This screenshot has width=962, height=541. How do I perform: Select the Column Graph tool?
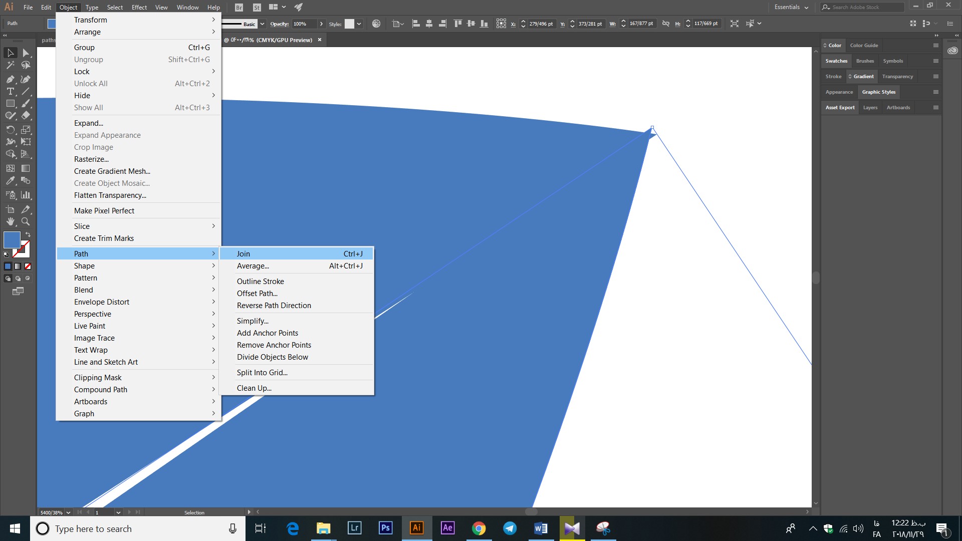click(26, 195)
